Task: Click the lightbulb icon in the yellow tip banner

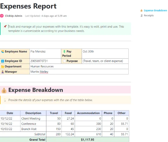Action: (5, 100)
